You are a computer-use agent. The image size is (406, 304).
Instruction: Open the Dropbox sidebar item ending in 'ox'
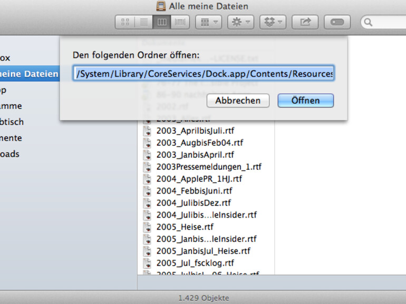click(5, 58)
